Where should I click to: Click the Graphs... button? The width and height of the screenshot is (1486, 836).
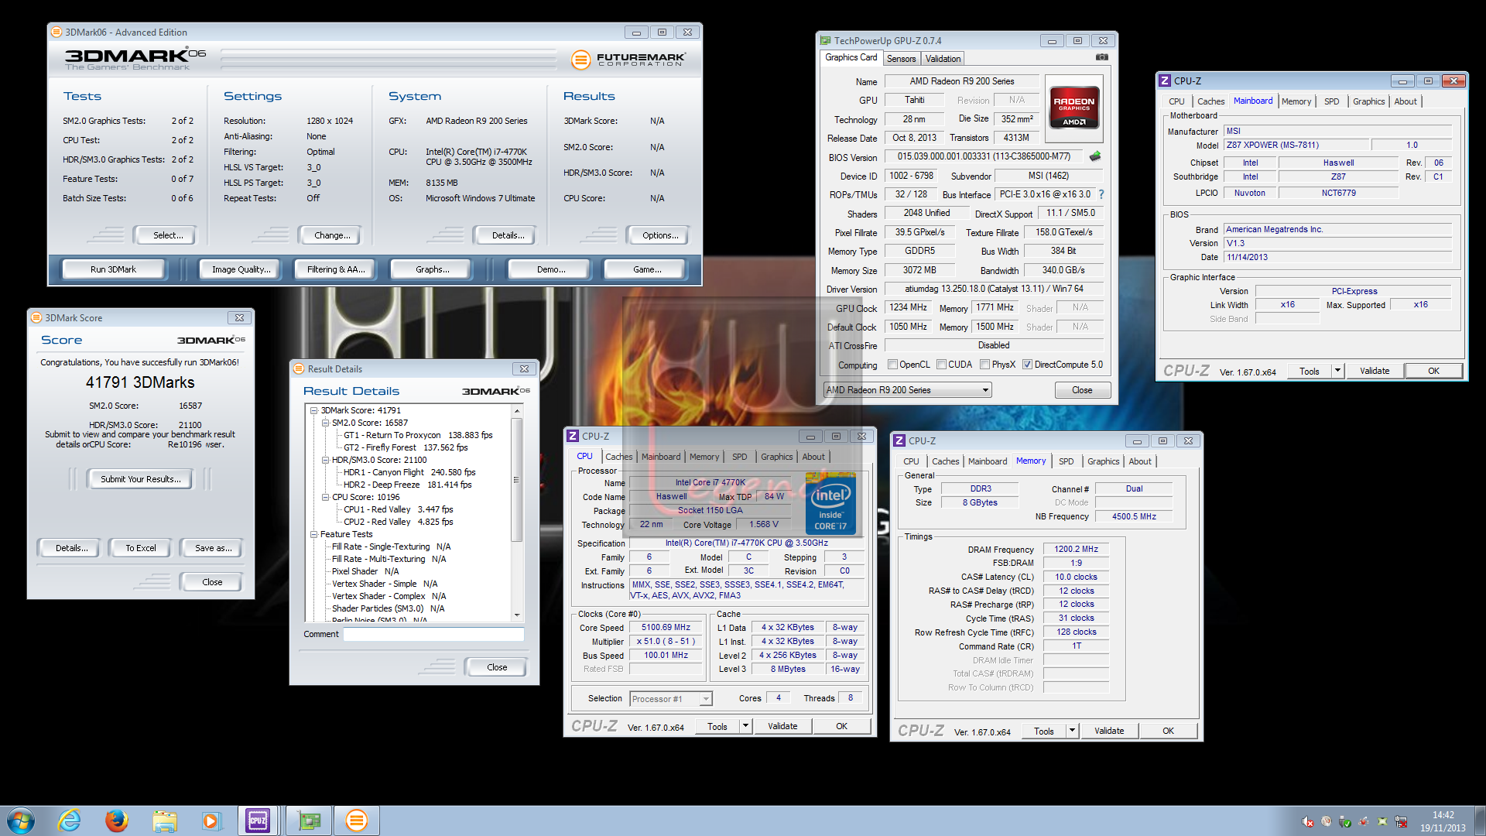click(432, 269)
